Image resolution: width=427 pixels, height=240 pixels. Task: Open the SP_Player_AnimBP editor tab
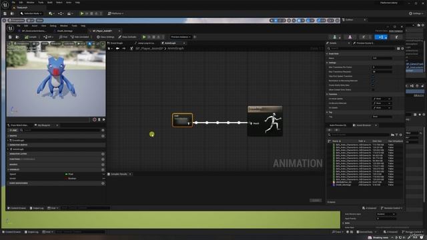click(102, 31)
